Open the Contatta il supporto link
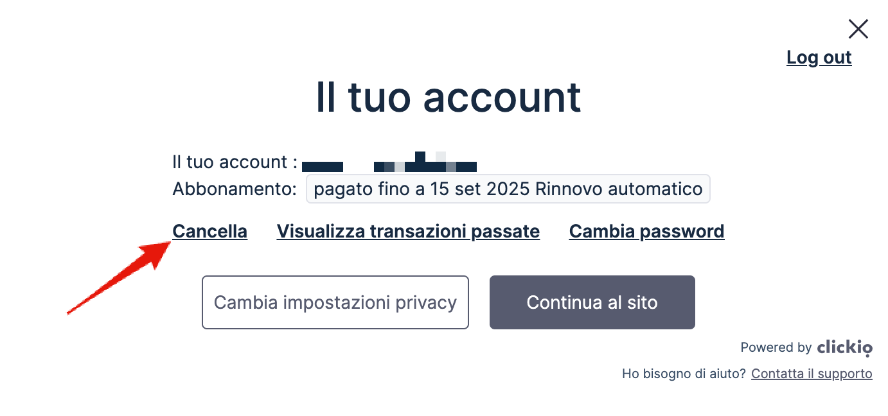 click(x=812, y=374)
